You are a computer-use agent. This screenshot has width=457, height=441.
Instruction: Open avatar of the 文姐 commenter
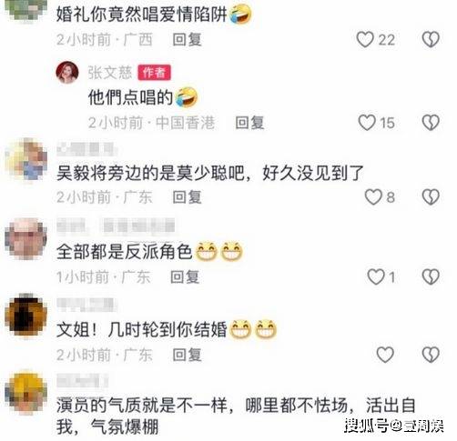(25, 315)
